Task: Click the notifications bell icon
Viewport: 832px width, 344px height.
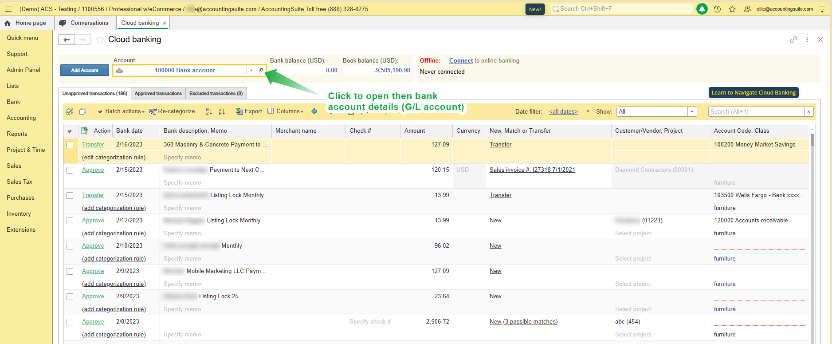Action: coord(702,9)
